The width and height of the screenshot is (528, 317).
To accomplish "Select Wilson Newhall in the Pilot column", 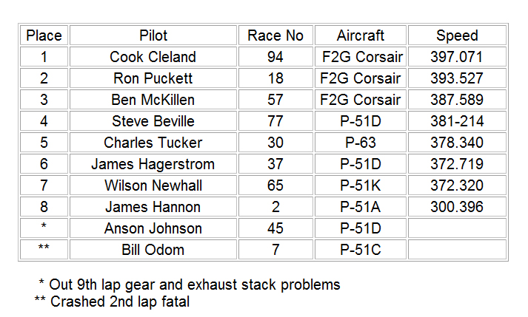I will pyautogui.click(x=153, y=185).
